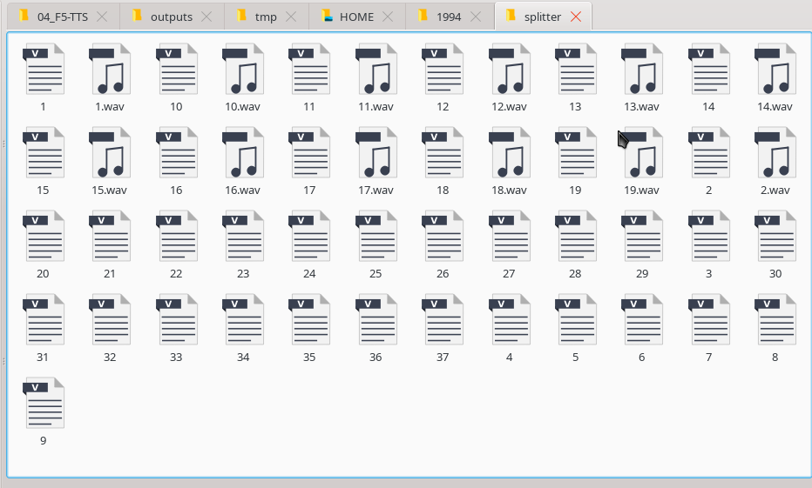This screenshot has width=812, height=488.
Task: Select the text file named 8
Action: pos(775,320)
